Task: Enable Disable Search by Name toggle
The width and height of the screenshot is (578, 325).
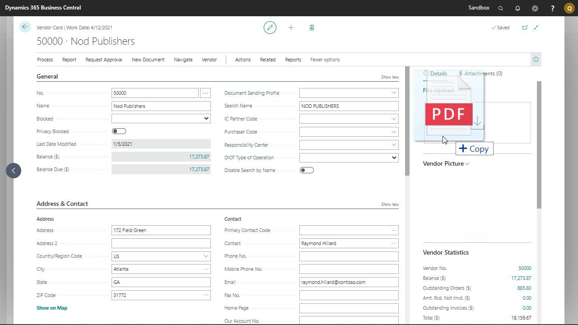Action: point(307,170)
